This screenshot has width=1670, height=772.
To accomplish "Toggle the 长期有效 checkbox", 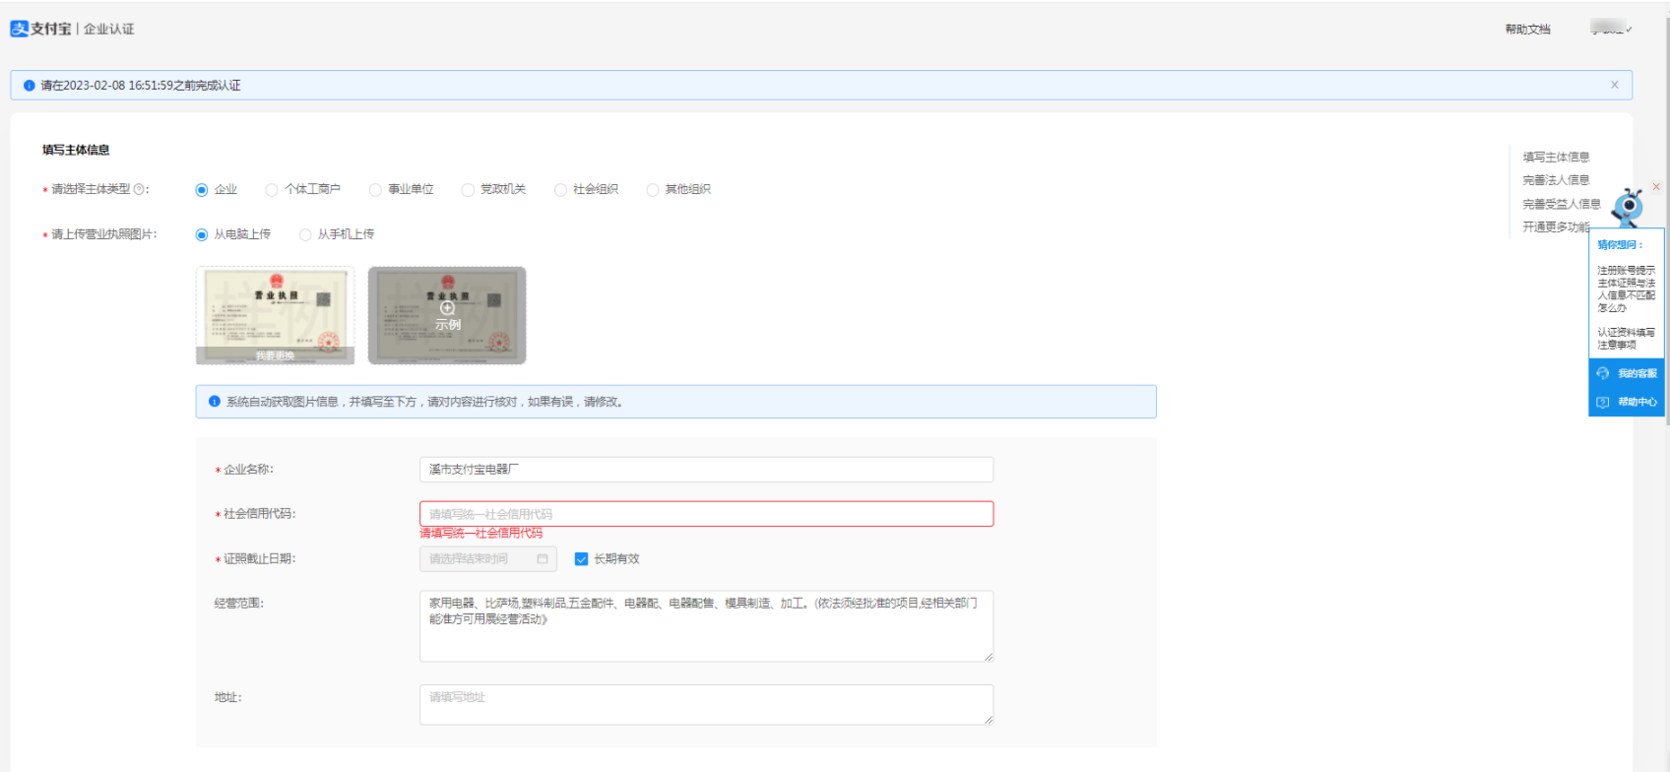I will point(581,559).
